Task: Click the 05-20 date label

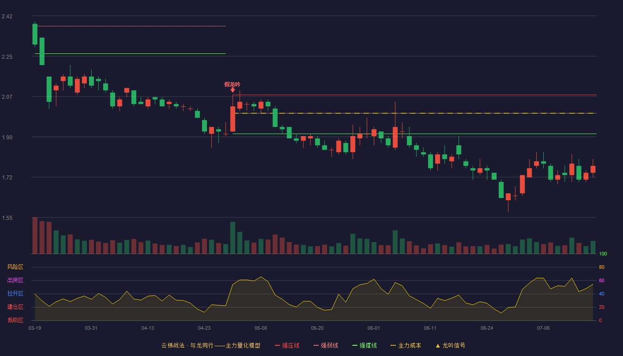Action: tap(317, 328)
